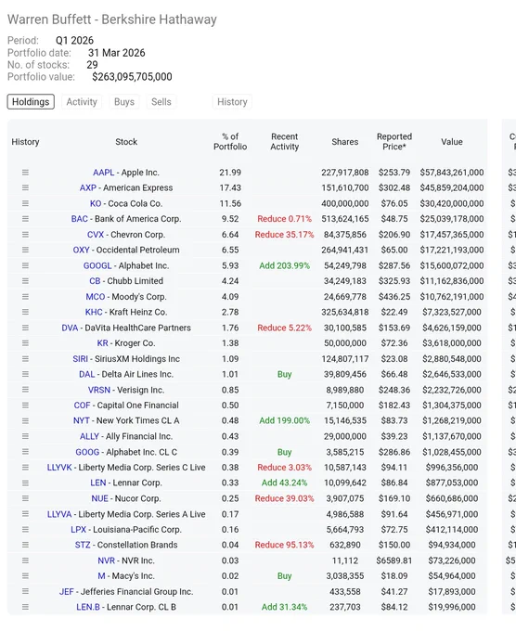Screen dimensions: 516x631
Task: Open history icon for American Express row
Action: point(25,187)
